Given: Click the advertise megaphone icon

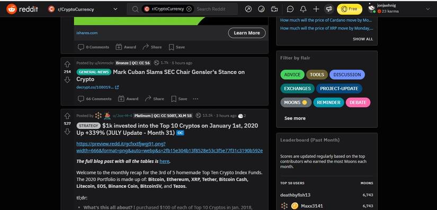Looking at the screenshot, I should (329, 9).
